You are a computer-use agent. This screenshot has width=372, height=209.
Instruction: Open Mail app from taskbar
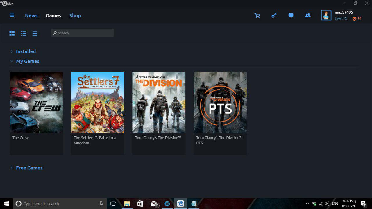pos(154,203)
